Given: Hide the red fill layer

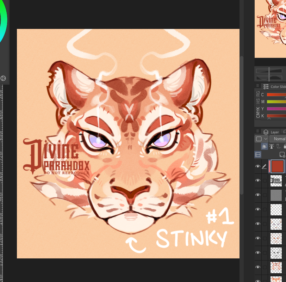Looking at the screenshot, I should click(x=258, y=166).
